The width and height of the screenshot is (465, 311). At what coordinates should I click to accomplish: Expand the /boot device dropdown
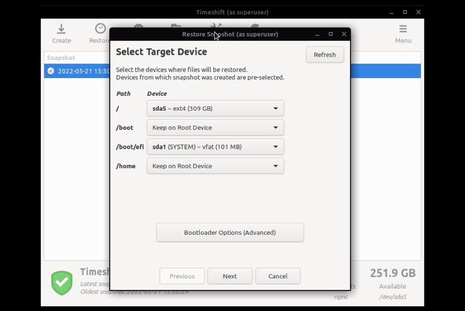pyautogui.click(x=215, y=127)
